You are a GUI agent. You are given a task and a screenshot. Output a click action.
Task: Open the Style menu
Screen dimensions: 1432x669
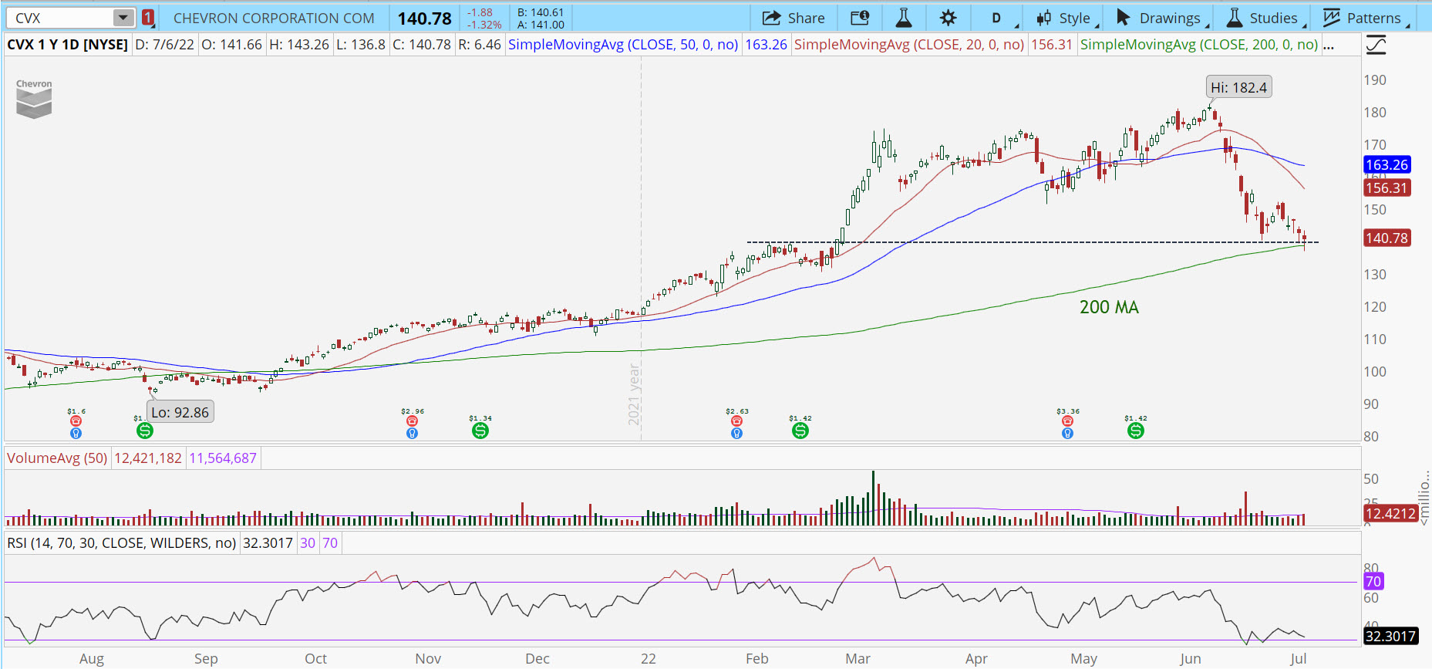(1064, 18)
